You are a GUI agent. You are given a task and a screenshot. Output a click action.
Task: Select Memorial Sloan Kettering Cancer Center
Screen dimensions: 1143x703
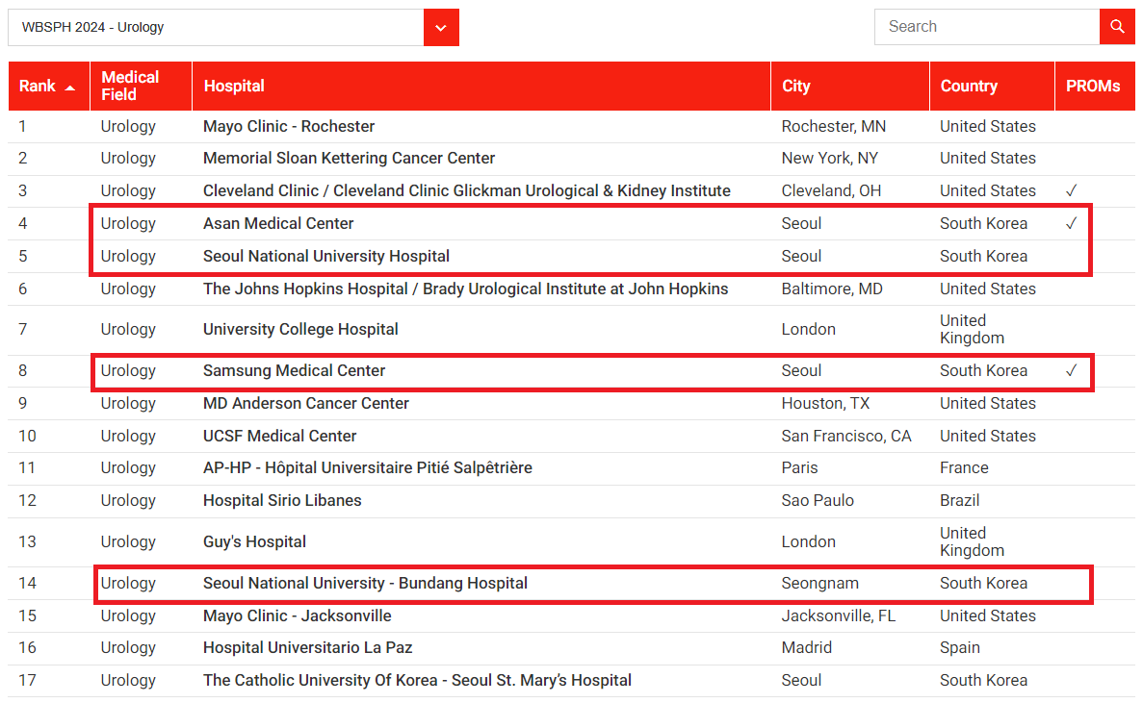pyautogui.click(x=349, y=159)
